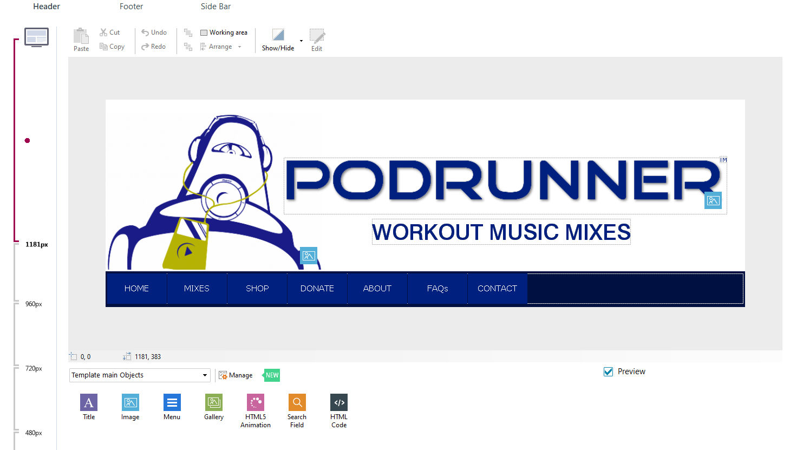
Task: Click the position value 0, 0
Action: click(86, 357)
